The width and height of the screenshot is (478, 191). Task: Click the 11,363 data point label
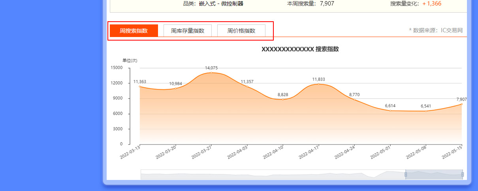pos(140,82)
